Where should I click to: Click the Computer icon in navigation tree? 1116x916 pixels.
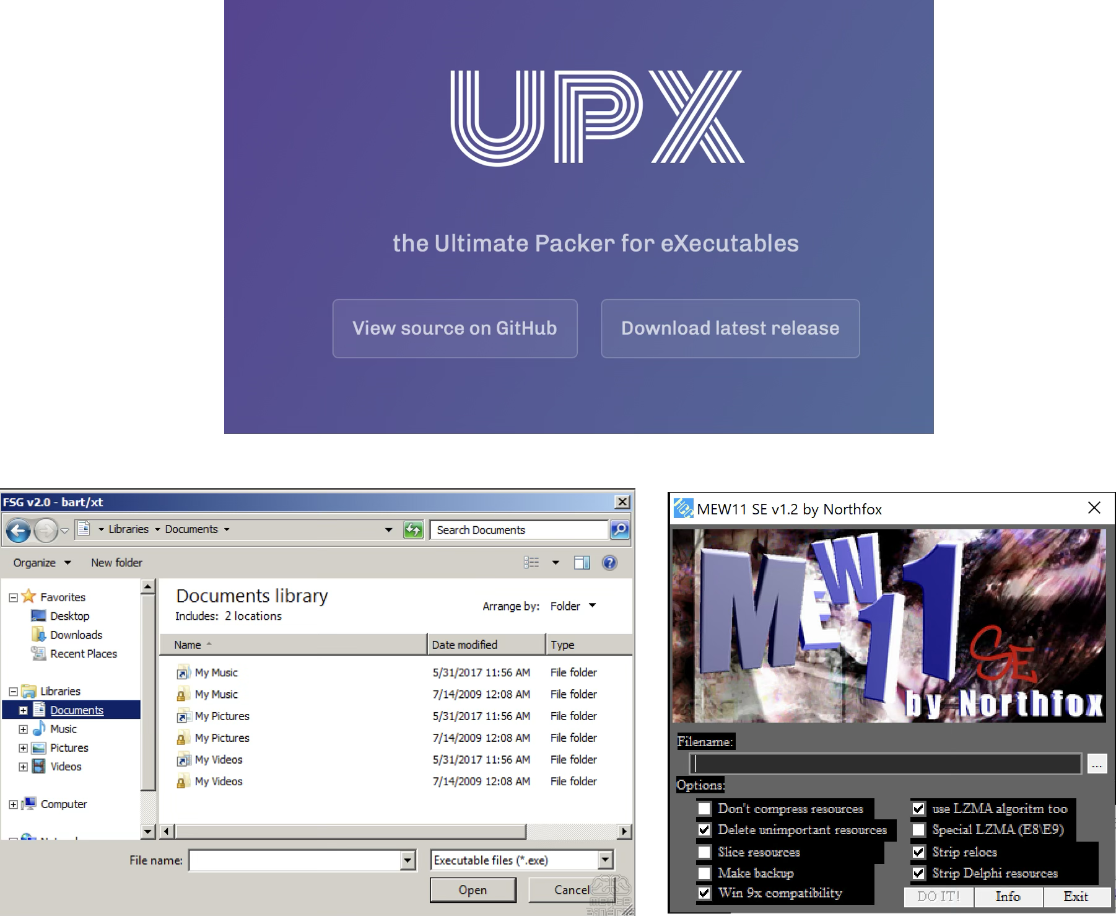click(x=28, y=804)
